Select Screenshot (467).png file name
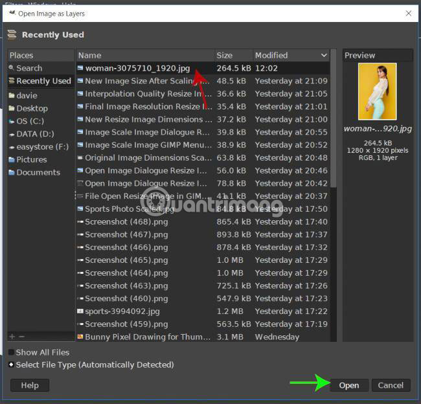 (x=126, y=234)
